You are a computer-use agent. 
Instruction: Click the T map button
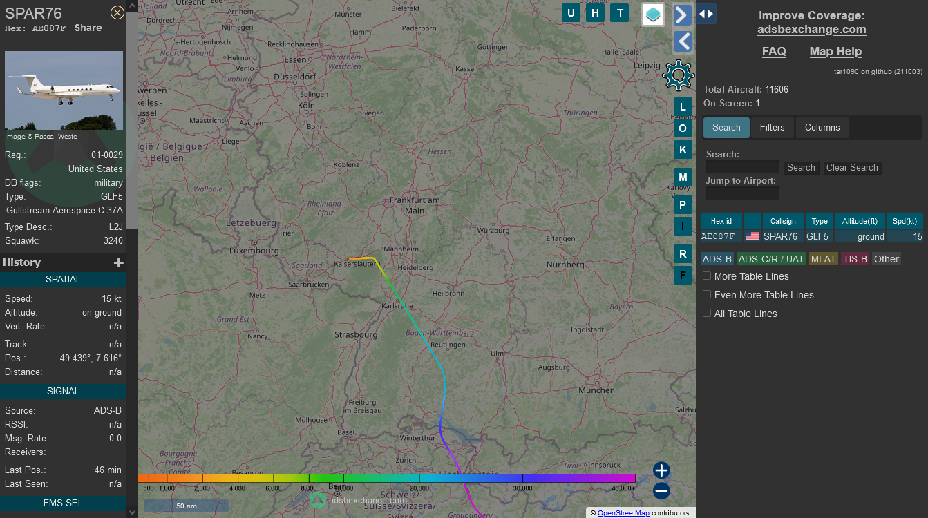620,13
